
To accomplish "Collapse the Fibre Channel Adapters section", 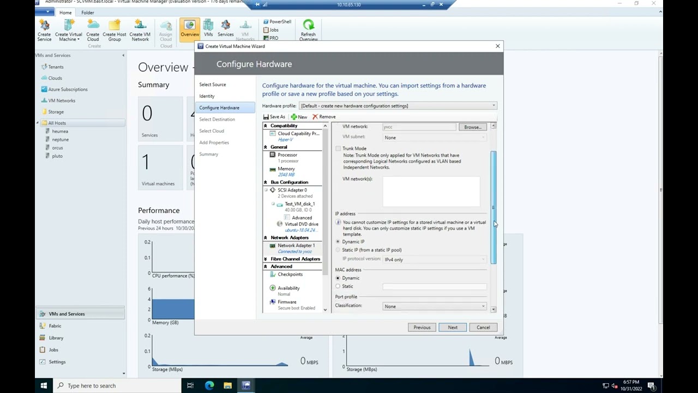I will tap(266, 259).
